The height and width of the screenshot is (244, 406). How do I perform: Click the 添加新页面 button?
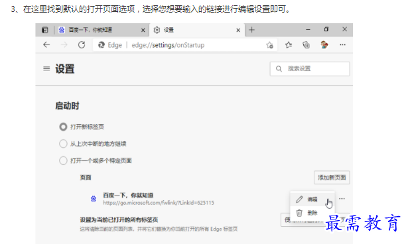tap(332, 178)
